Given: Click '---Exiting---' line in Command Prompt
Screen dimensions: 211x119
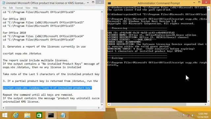Looking at the screenshot, I should point(137,58).
